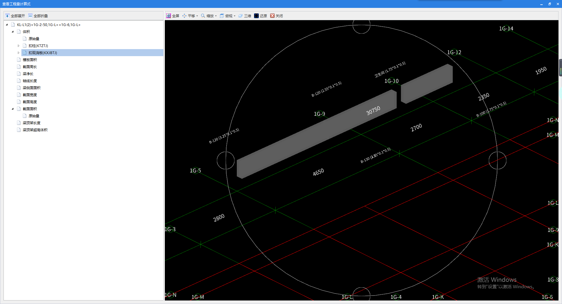Image resolution: width=562 pixels, height=304 pixels.
Task: Select the 梁顶架超高体积 tree item
Action: (35, 130)
